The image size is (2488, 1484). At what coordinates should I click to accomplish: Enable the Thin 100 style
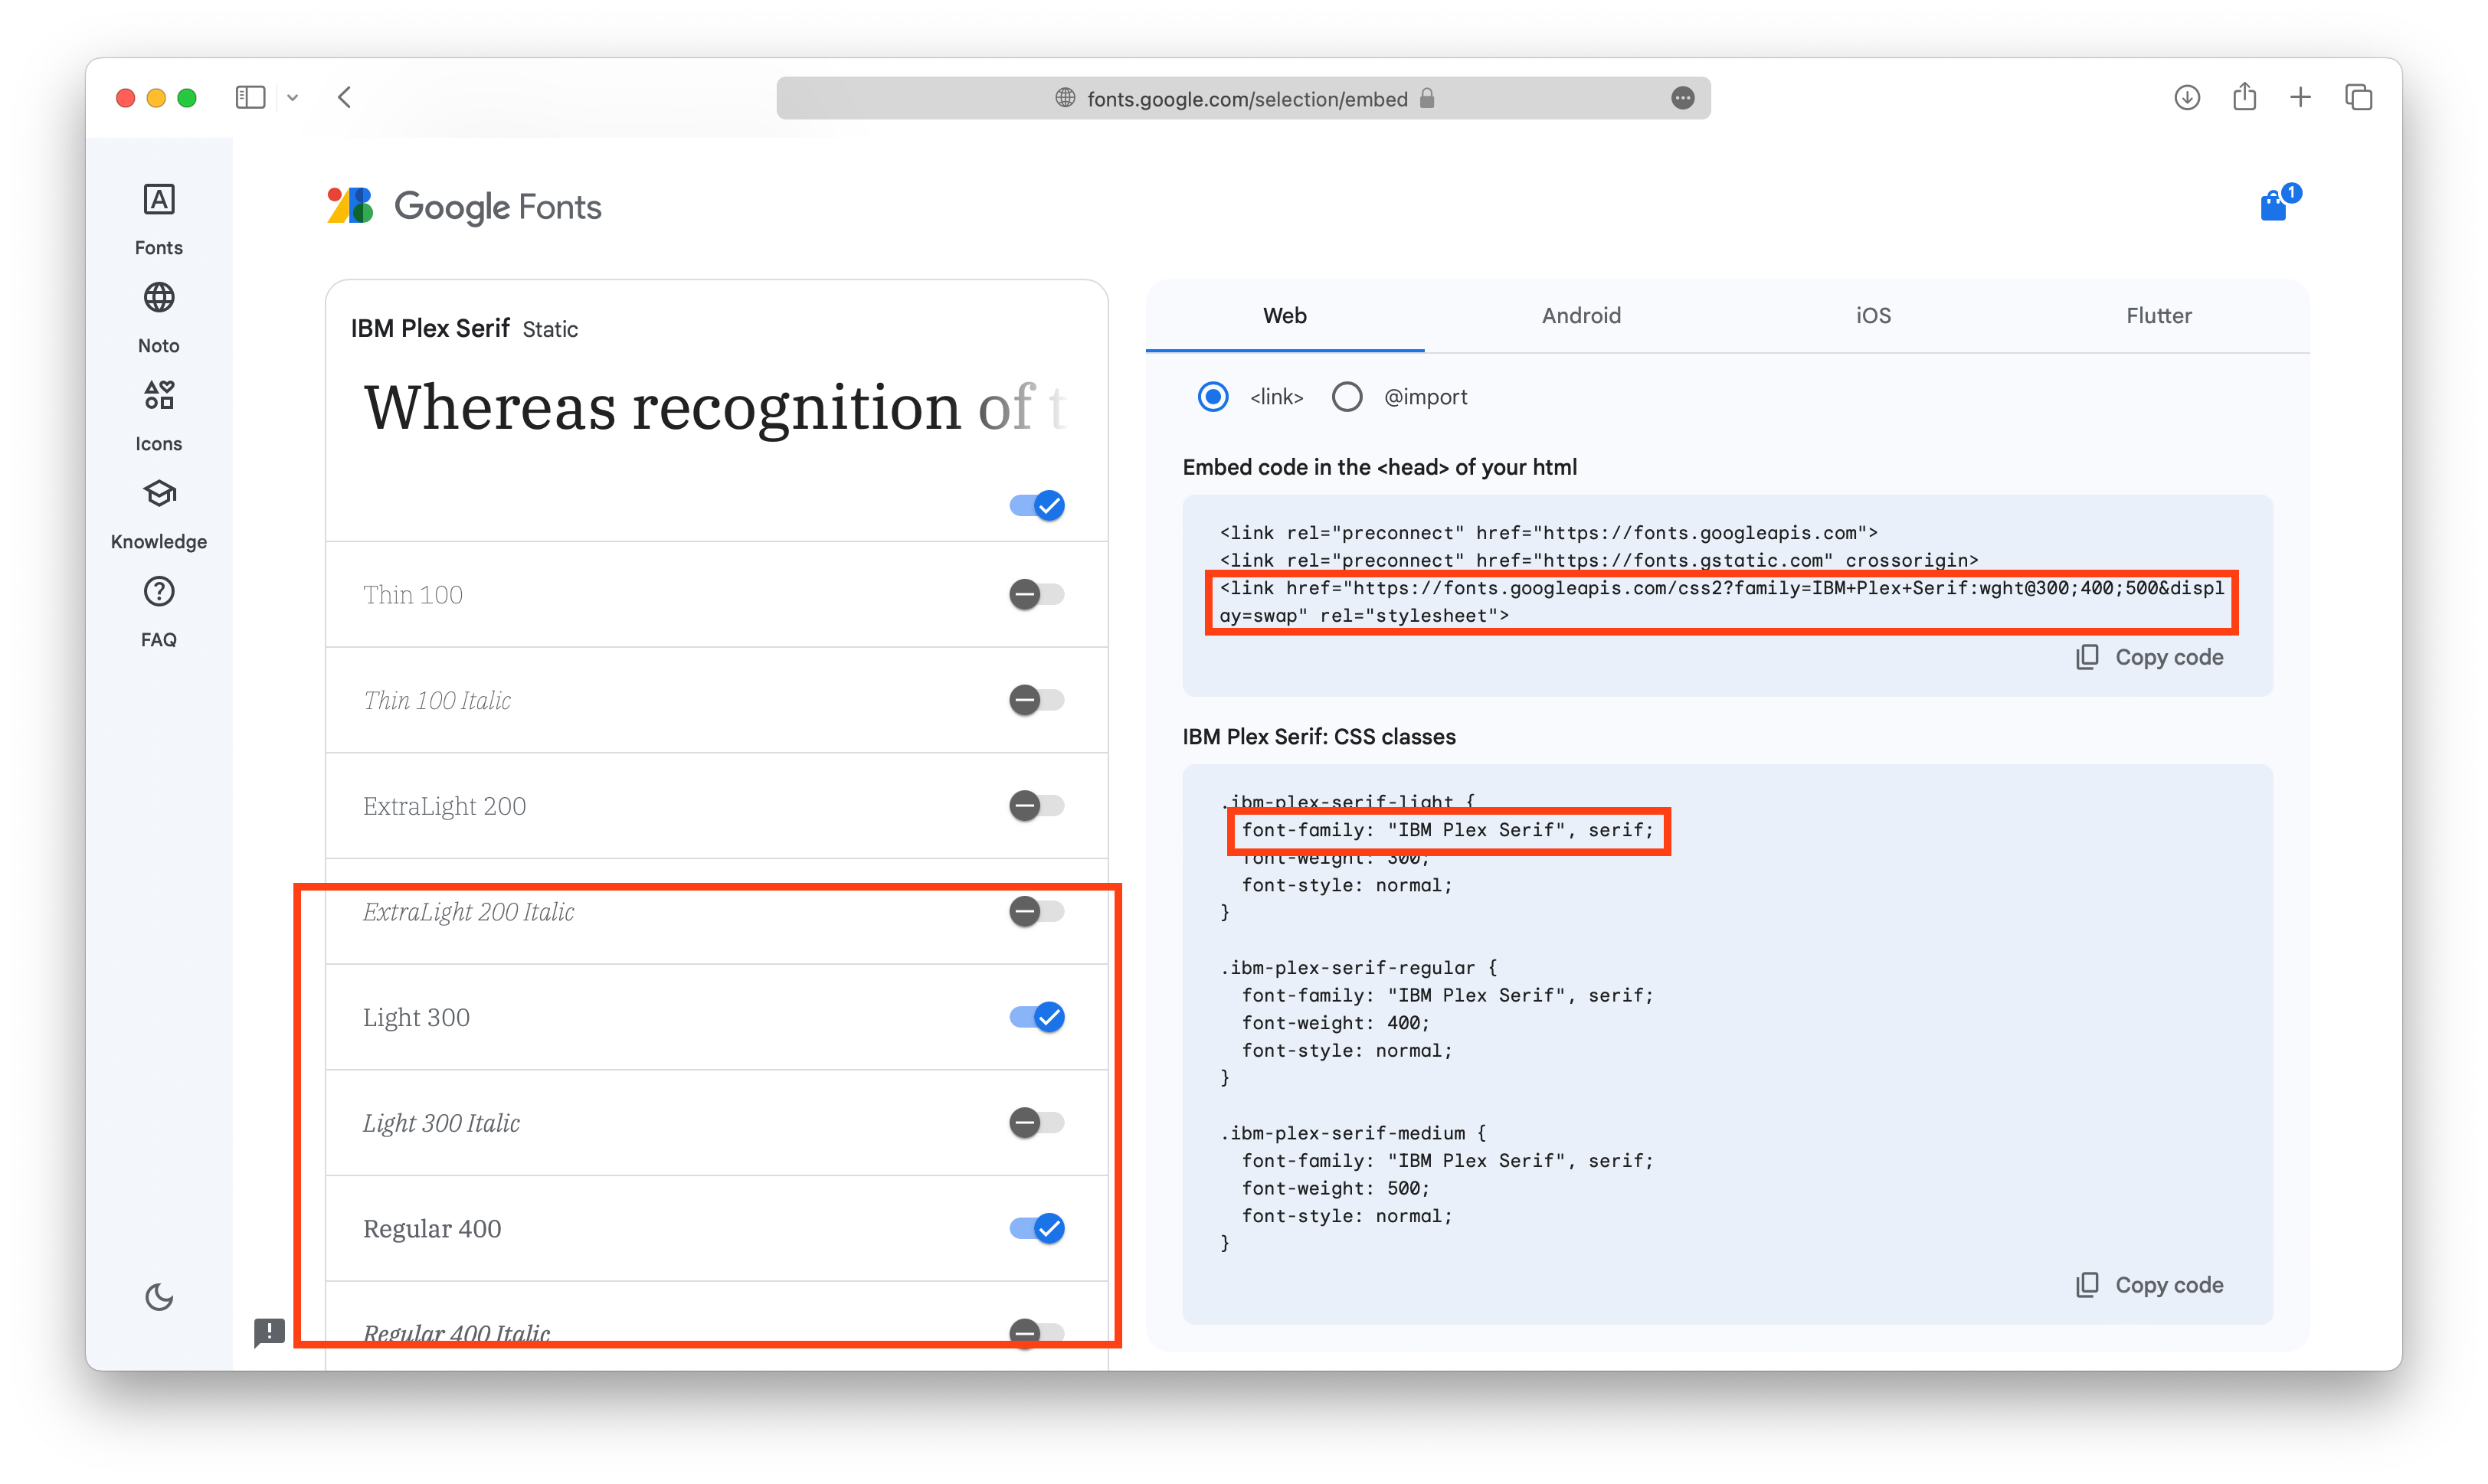click(x=1036, y=595)
